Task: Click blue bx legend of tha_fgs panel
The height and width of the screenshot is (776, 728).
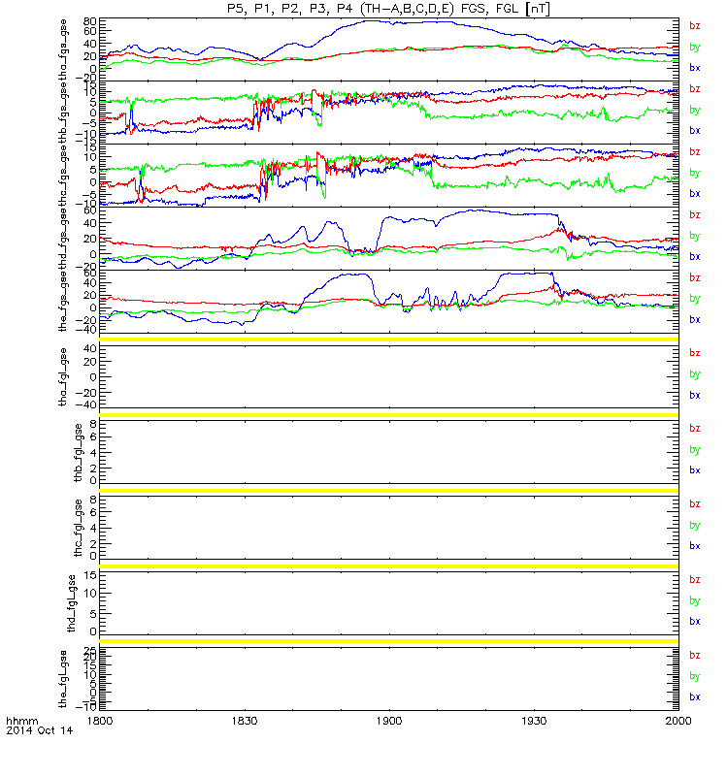Action: (x=695, y=68)
